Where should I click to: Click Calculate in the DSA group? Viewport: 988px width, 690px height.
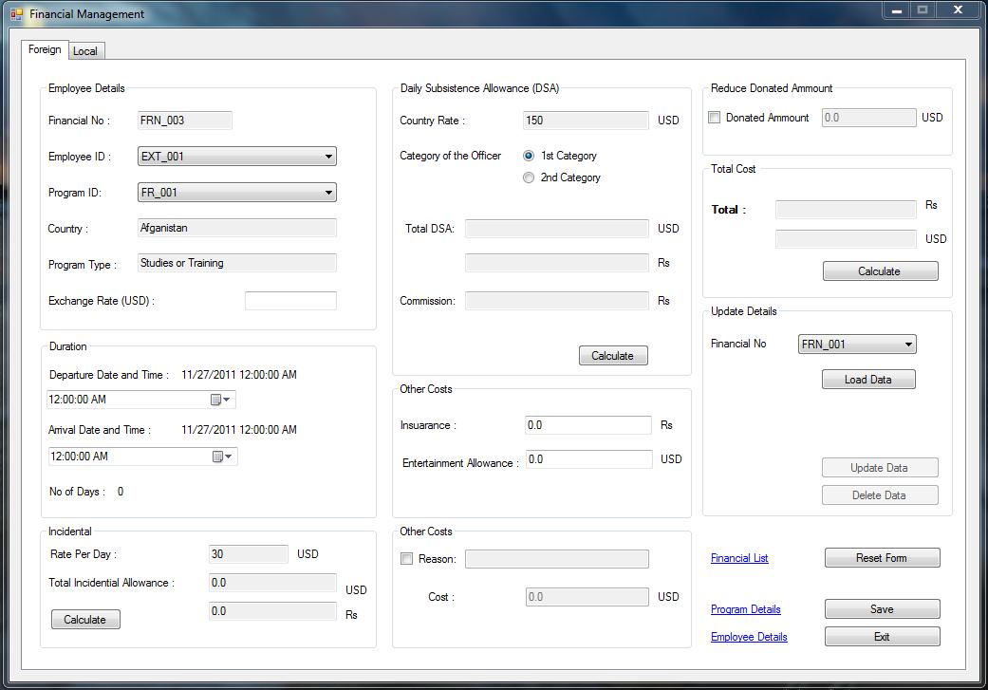(613, 355)
